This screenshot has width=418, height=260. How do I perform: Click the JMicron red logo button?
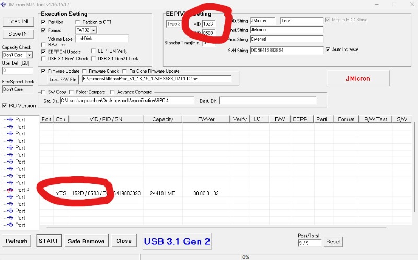[x=358, y=79]
